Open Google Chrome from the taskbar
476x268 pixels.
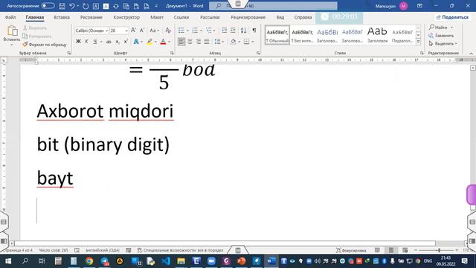89,261
